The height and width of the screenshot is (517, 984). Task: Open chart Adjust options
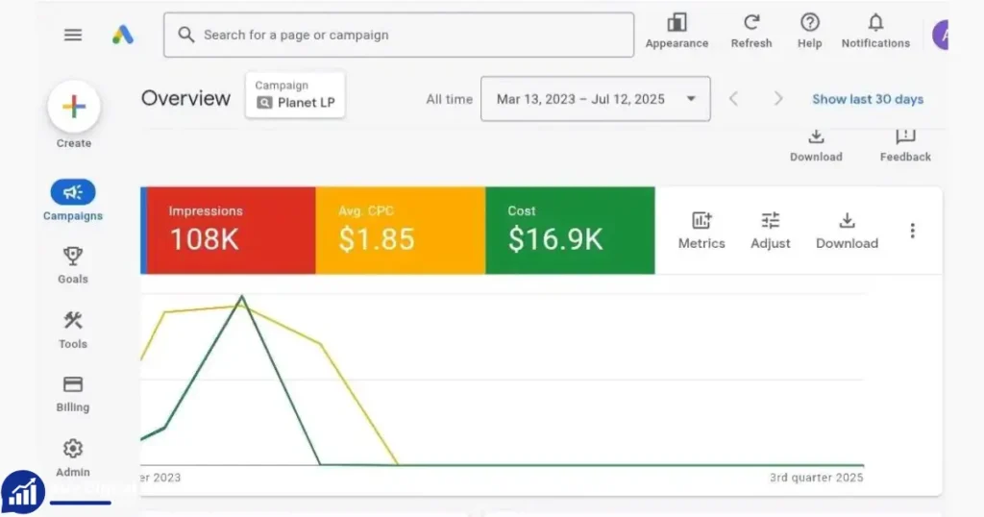[771, 231]
